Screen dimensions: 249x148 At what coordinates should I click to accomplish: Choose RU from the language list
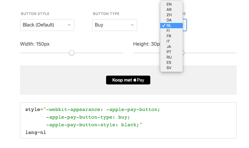pyautogui.click(x=171, y=57)
